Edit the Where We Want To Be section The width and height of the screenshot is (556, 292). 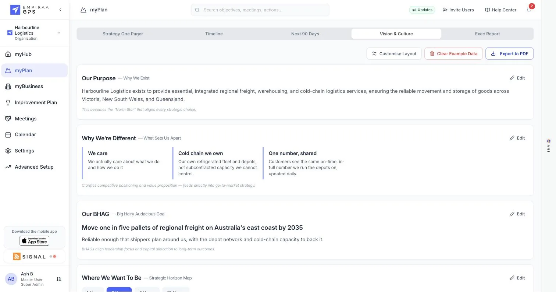click(x=517, y=278)
